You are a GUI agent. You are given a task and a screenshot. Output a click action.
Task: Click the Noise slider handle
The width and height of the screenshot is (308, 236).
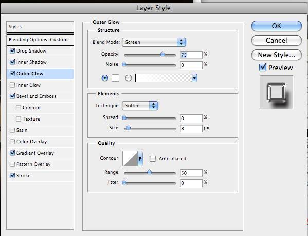coord(124,64)
